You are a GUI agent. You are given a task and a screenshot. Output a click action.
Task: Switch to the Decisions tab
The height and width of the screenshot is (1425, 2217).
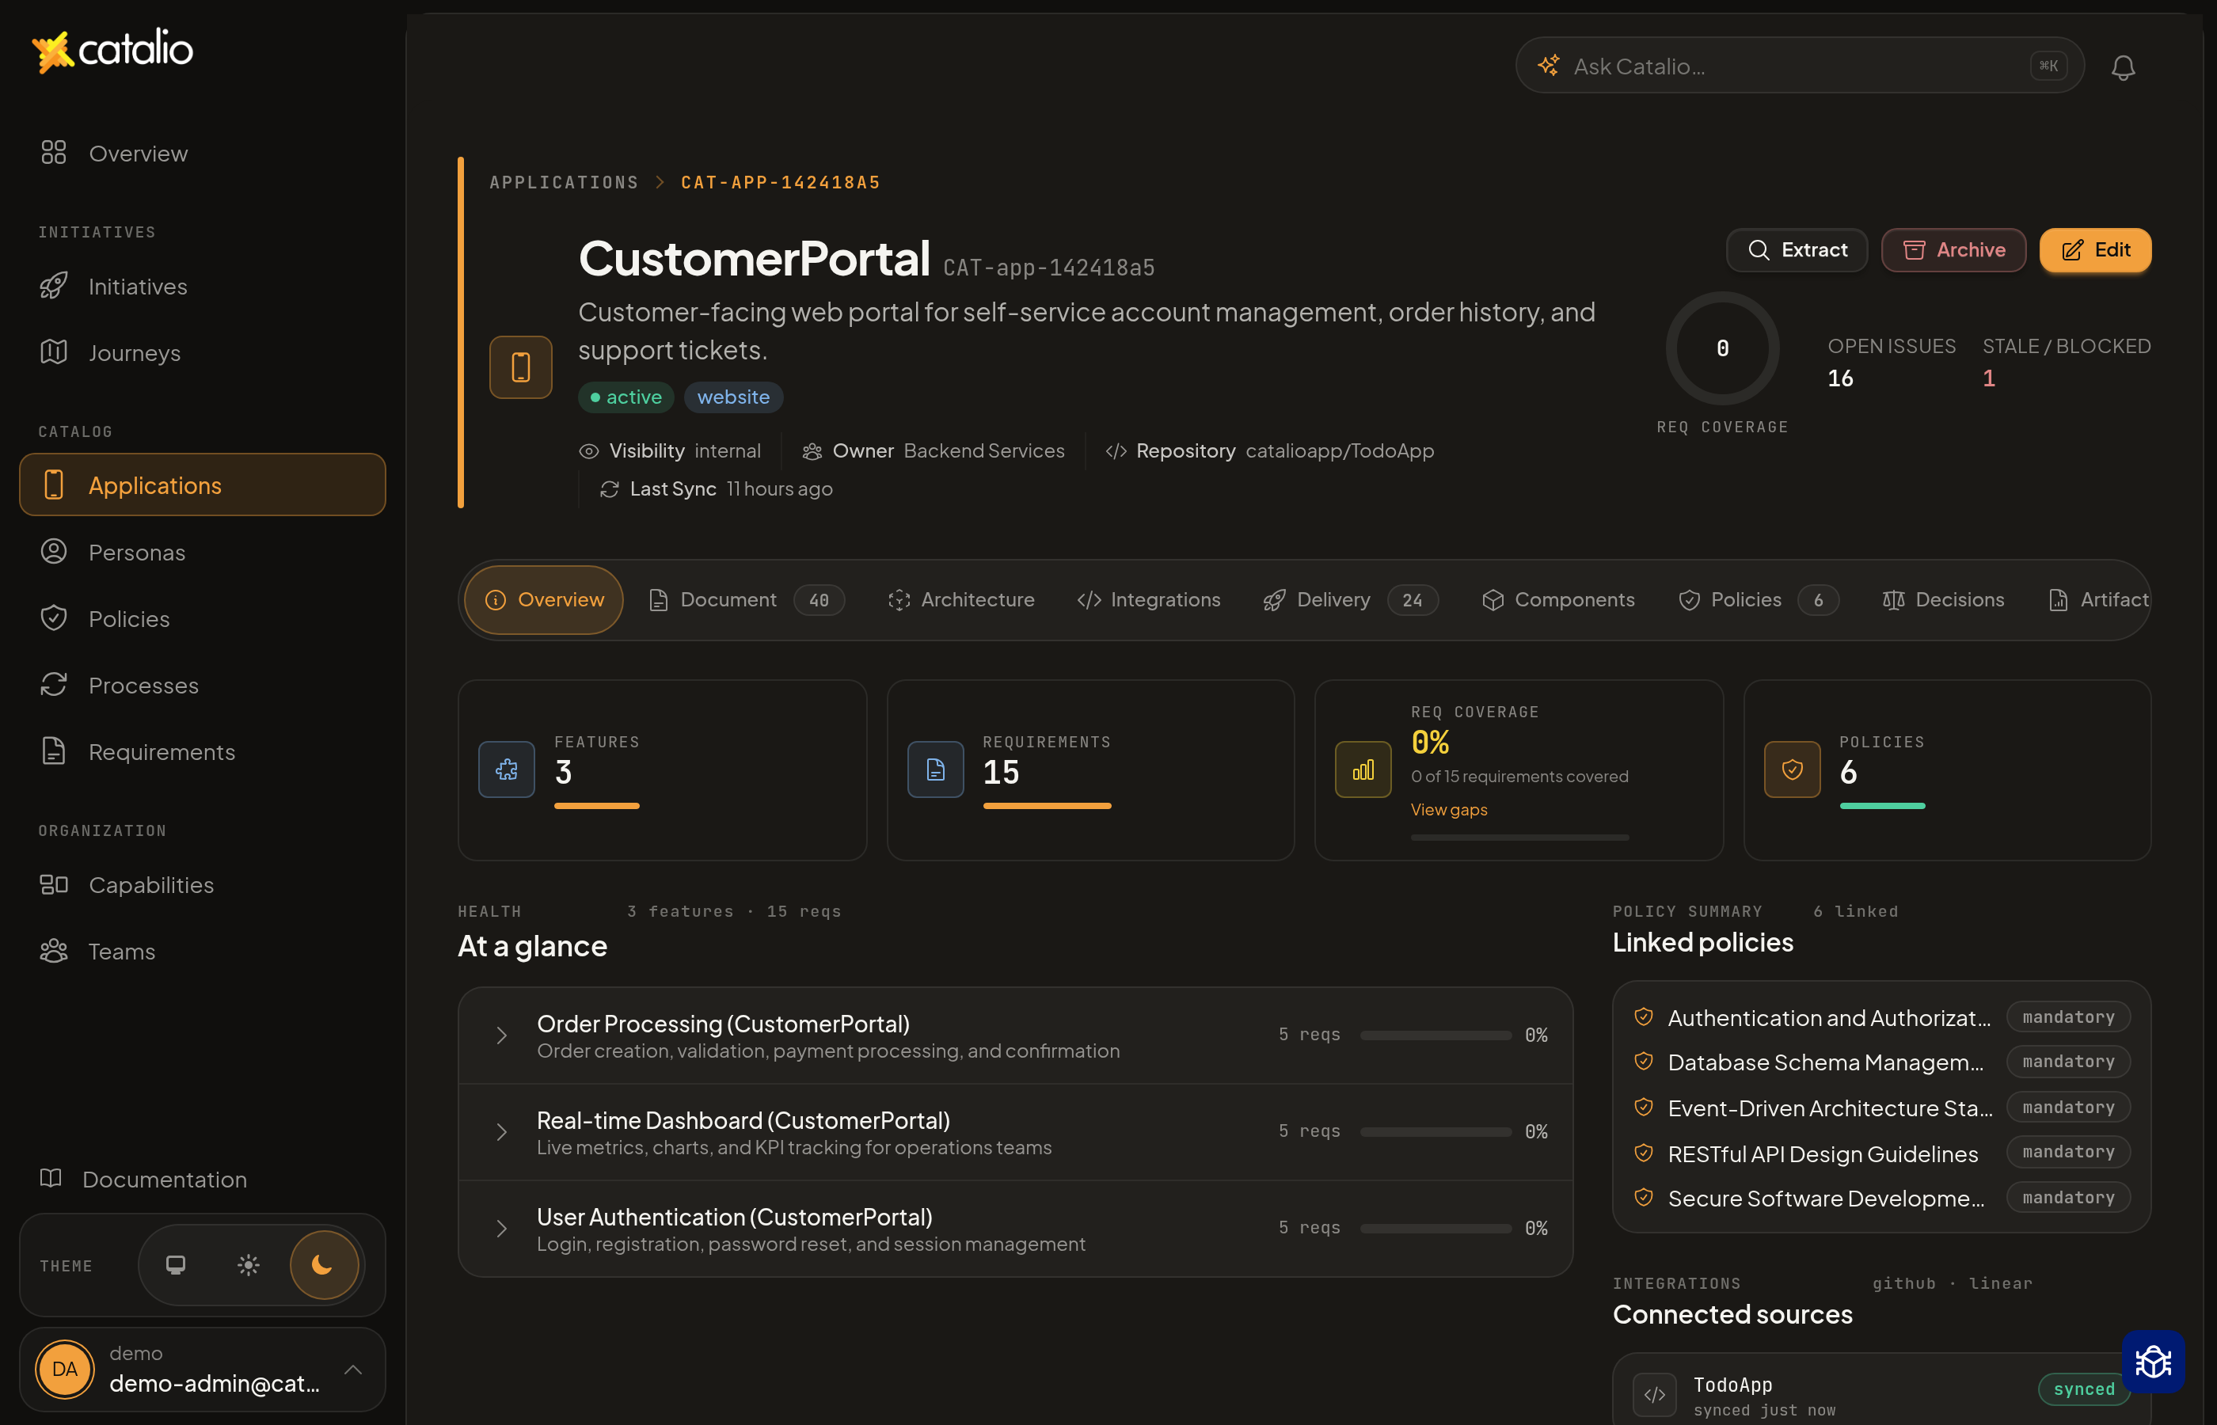click(x=1943, y=599)
